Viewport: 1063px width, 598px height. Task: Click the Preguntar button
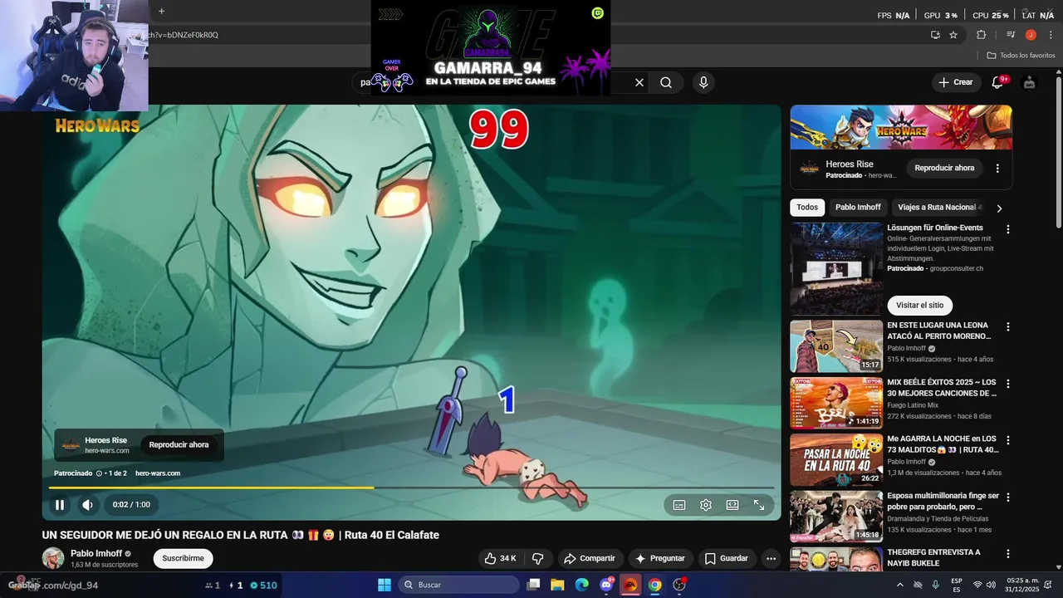[661, 558]
